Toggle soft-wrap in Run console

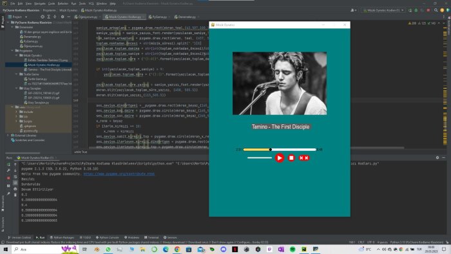pyautogui.click(x=15, y=177)
